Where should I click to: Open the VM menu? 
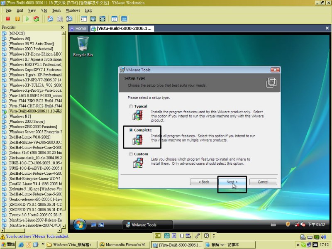click(x=44, y=10)
